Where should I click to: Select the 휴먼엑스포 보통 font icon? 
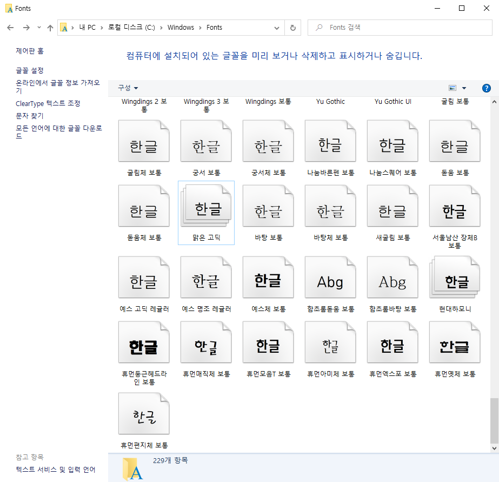(x=392, y=342)
